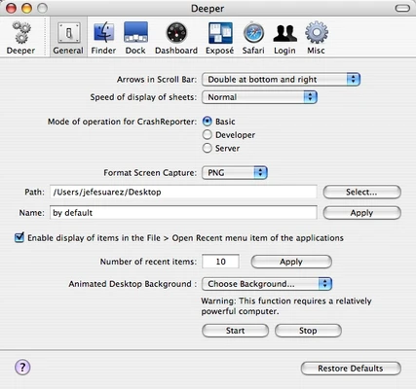
Task: Choose Developer CrashReporter mode
Action: point(208,135)
